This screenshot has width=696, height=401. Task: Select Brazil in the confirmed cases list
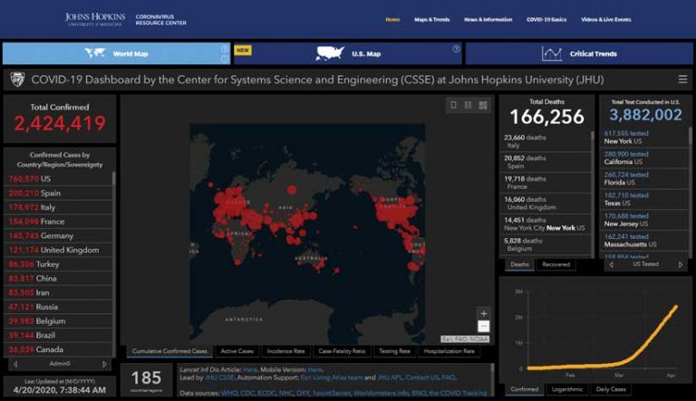[58, 335]
